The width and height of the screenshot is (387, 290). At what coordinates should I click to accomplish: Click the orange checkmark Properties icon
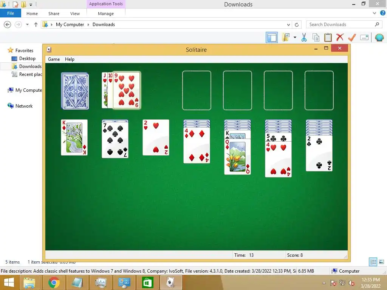(x=352, y=37)
